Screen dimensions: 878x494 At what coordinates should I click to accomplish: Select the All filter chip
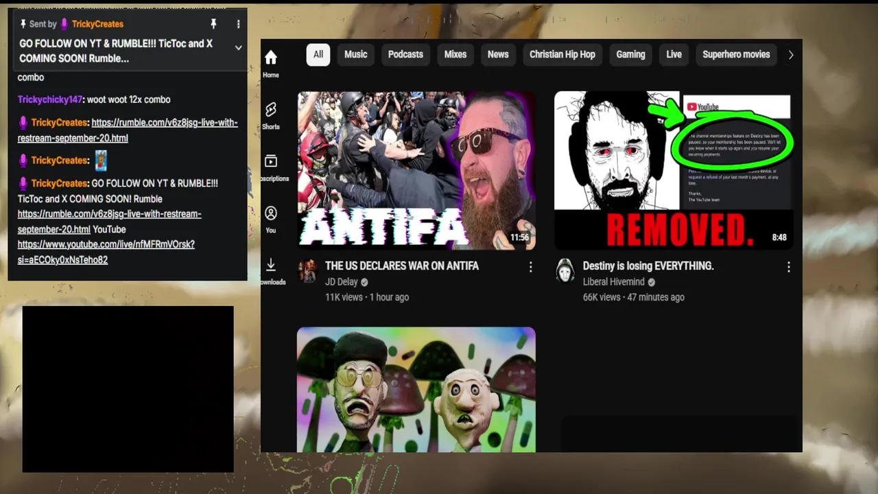point(318,55)
